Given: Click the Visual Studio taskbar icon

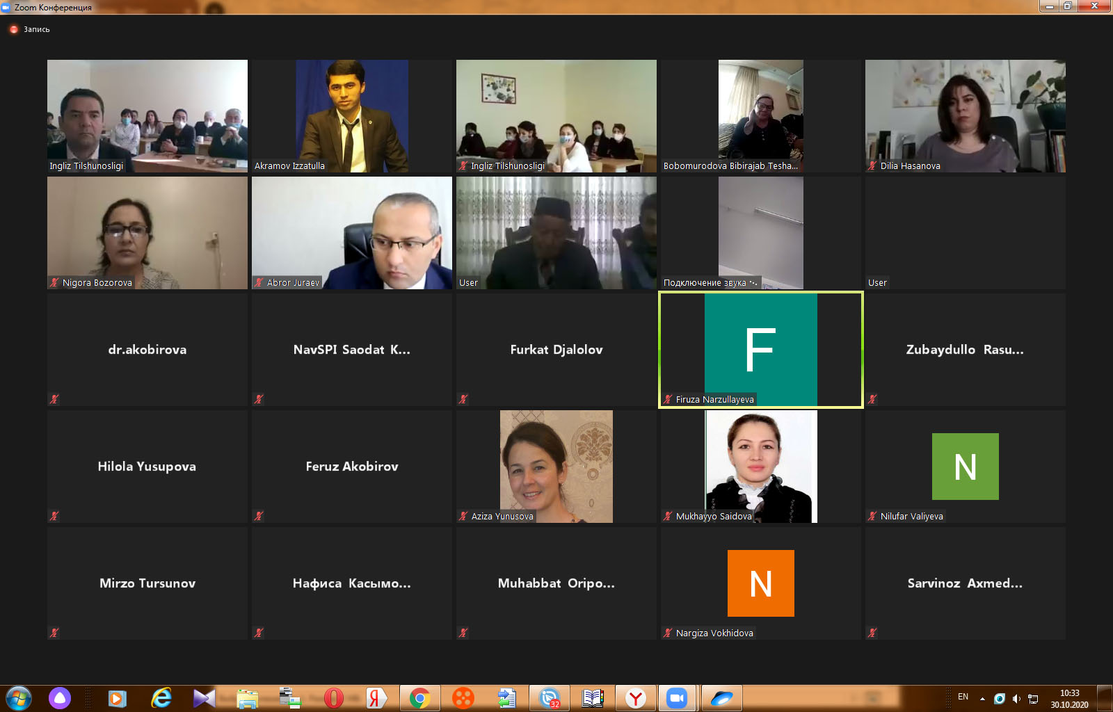Looking at the screenshot, I should pyautogui.click(x=204, y=697).
